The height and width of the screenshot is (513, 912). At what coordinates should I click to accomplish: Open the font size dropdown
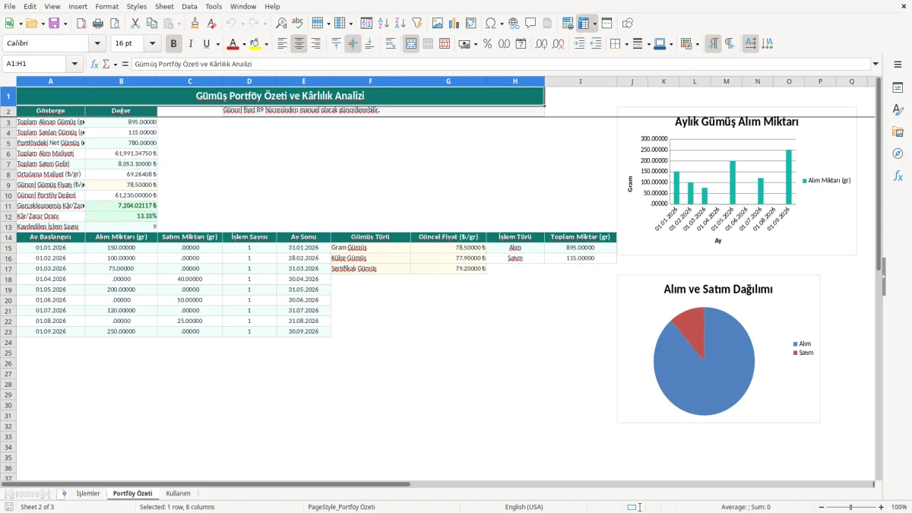pyautogui.click(x=153, y=44)
